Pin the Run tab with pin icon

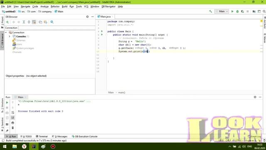[7, 130]
